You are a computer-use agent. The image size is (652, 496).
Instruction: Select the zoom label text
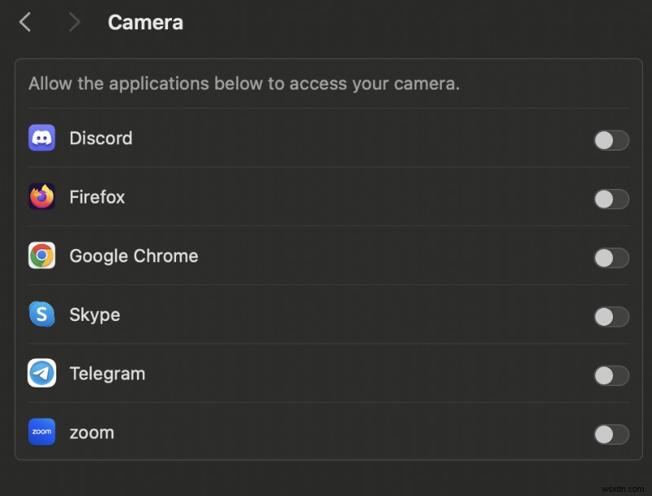92,432
